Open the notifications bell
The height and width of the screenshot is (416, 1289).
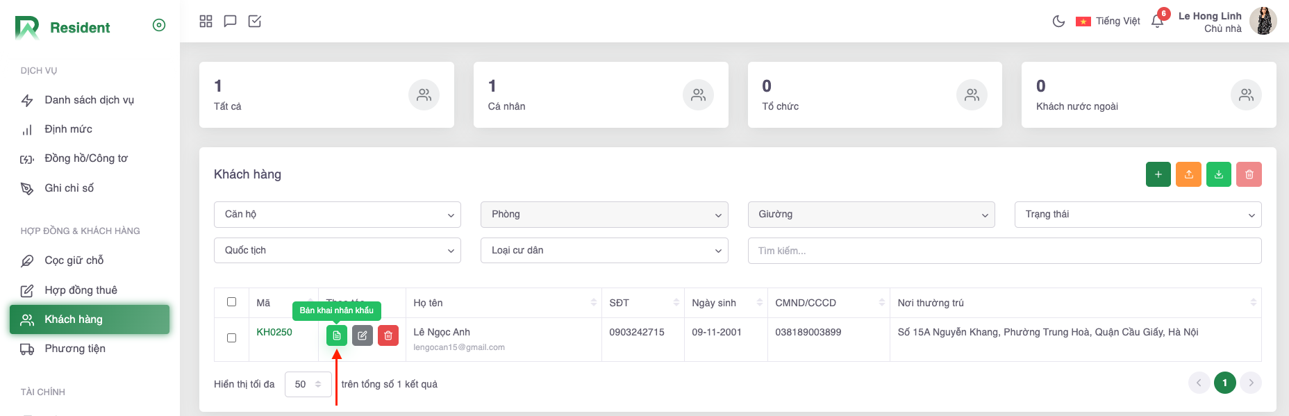pos(1157,22)
